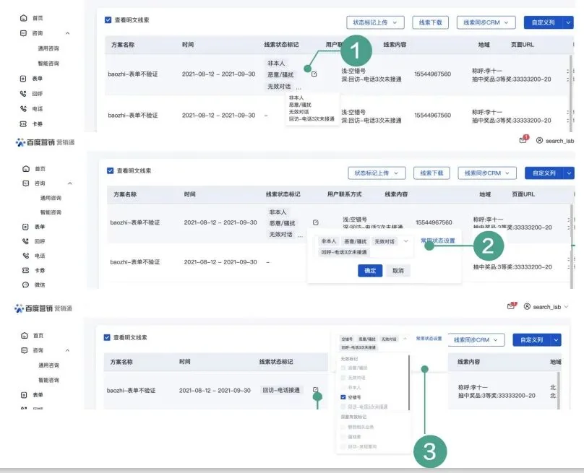Click the 电话 phone icon in middle screenshot sidebar
Screen dimensions: 584x473
point(25,256)
